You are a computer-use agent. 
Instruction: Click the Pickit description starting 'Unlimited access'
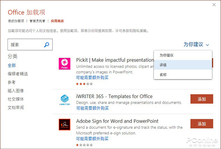(115, 69)
